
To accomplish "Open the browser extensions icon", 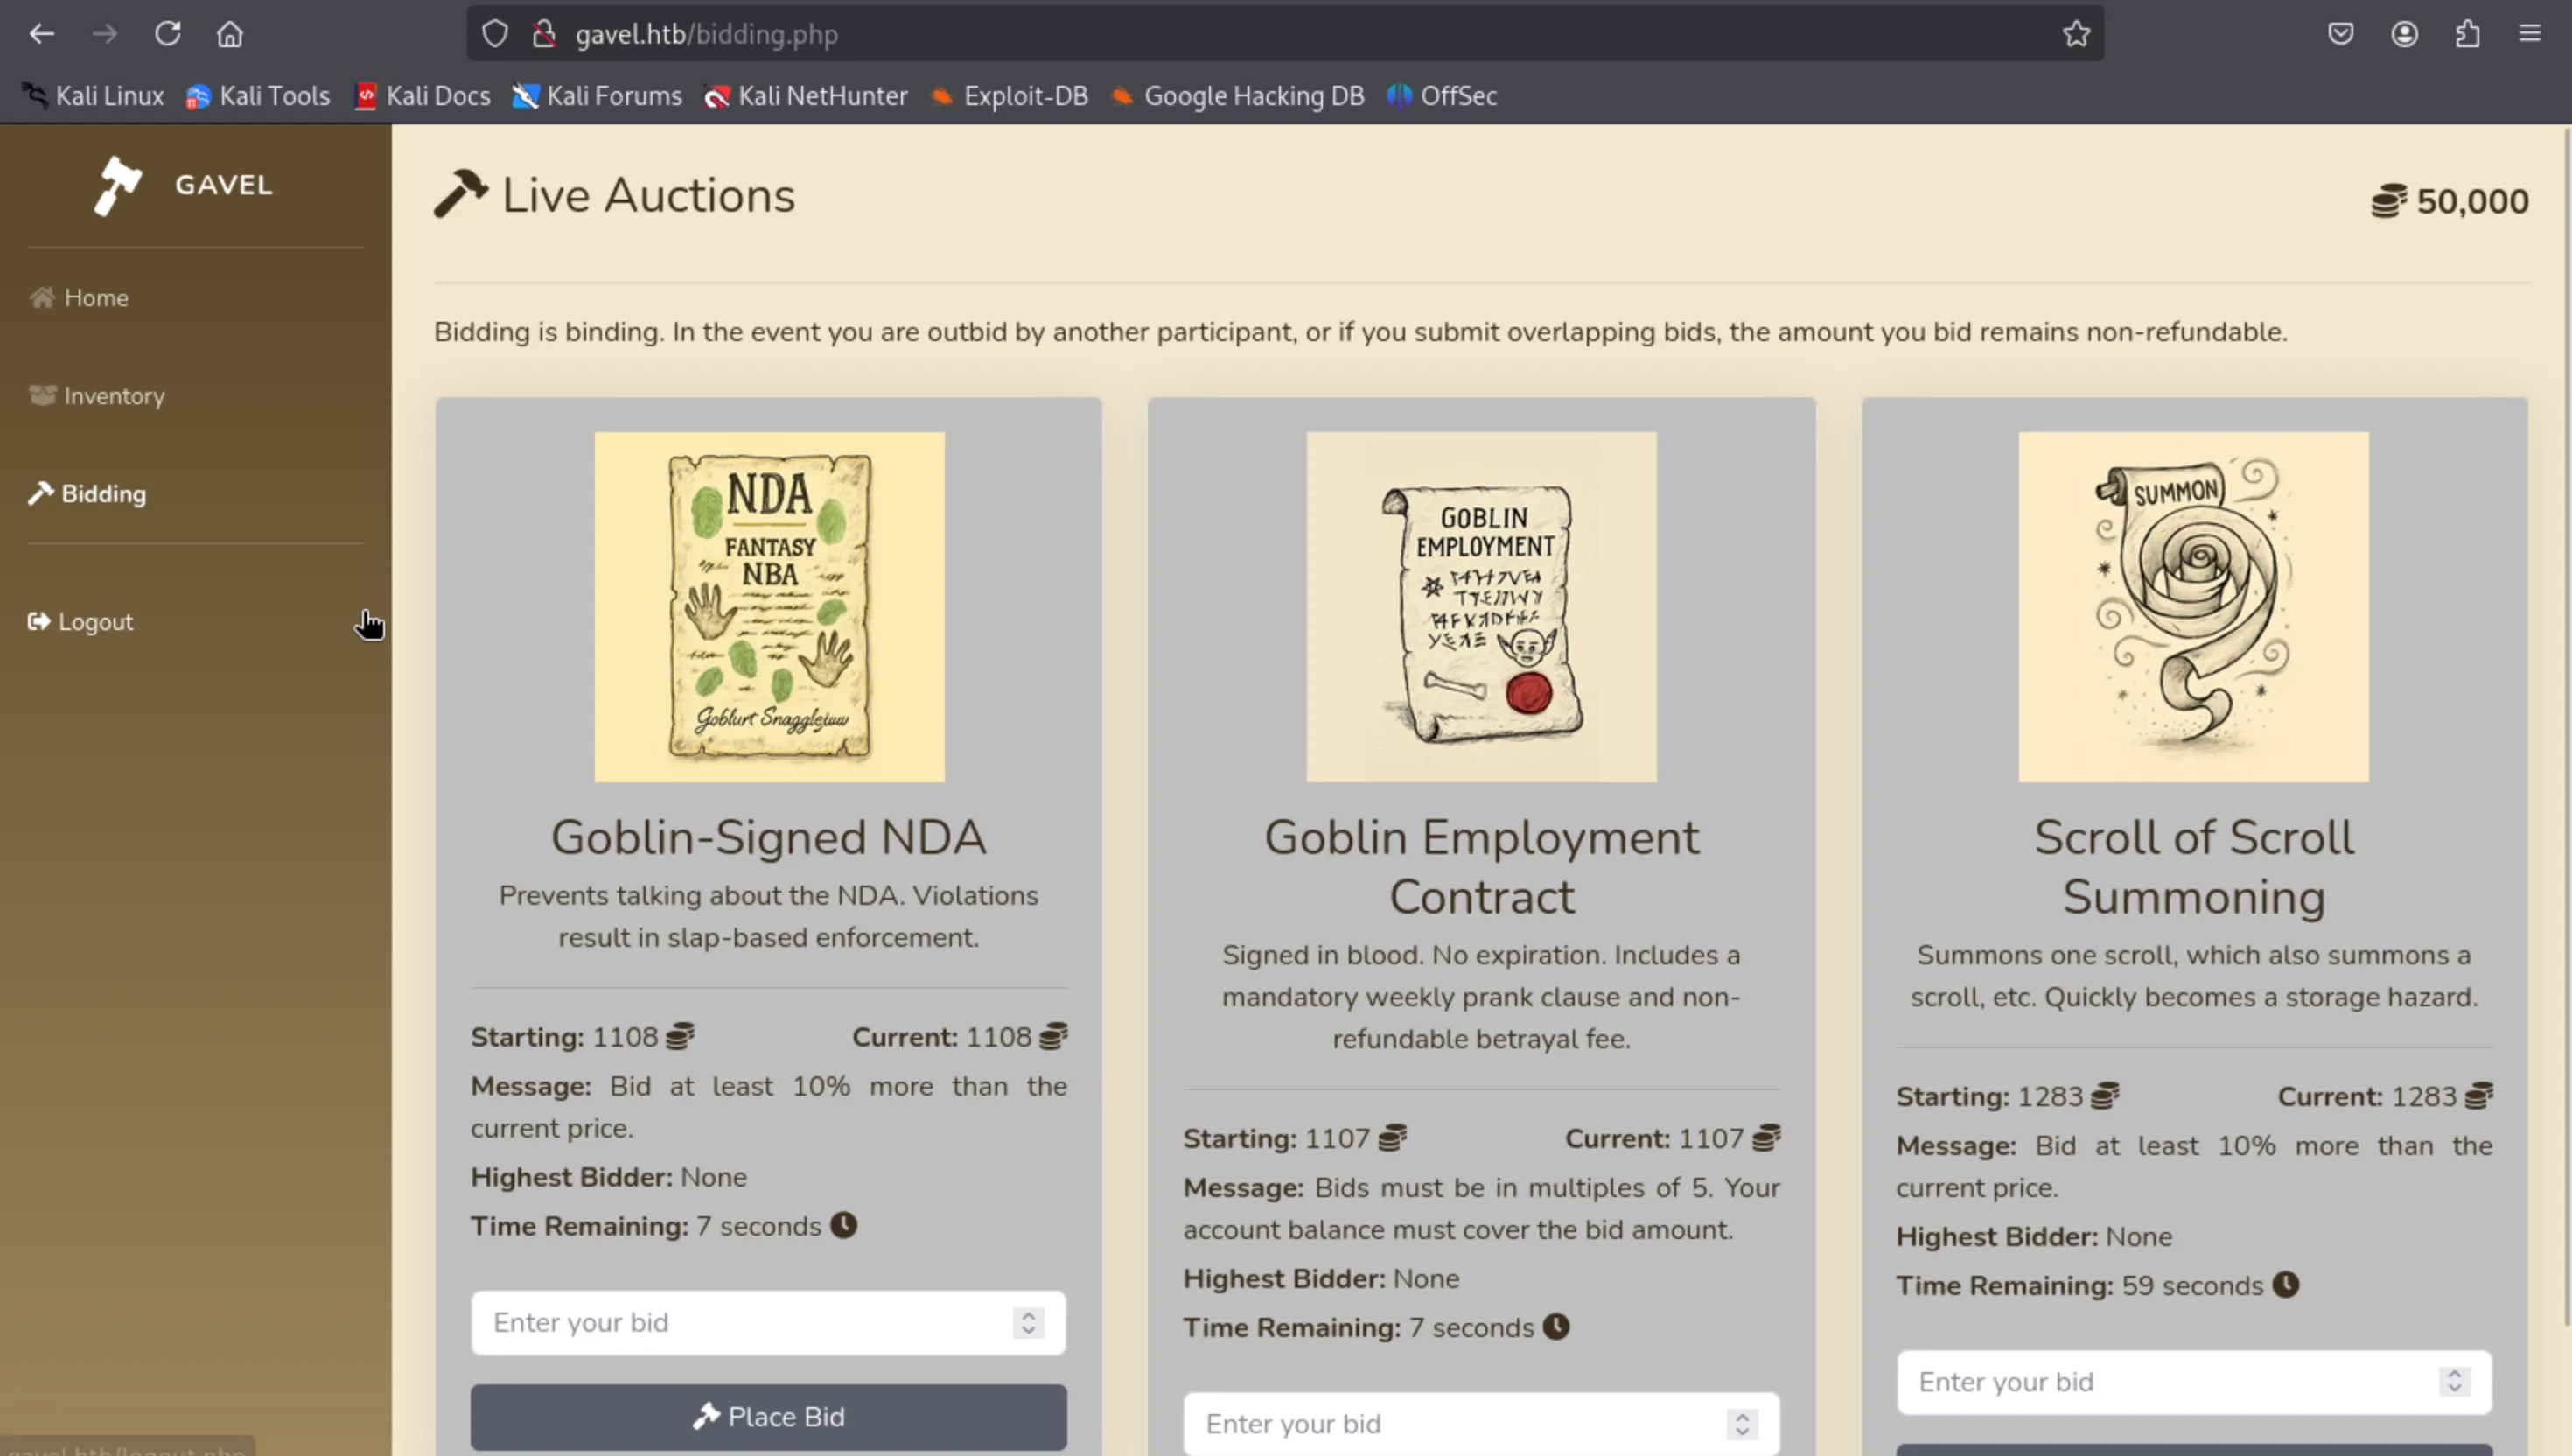I will pyautogui.click(x=2467, y=34).
